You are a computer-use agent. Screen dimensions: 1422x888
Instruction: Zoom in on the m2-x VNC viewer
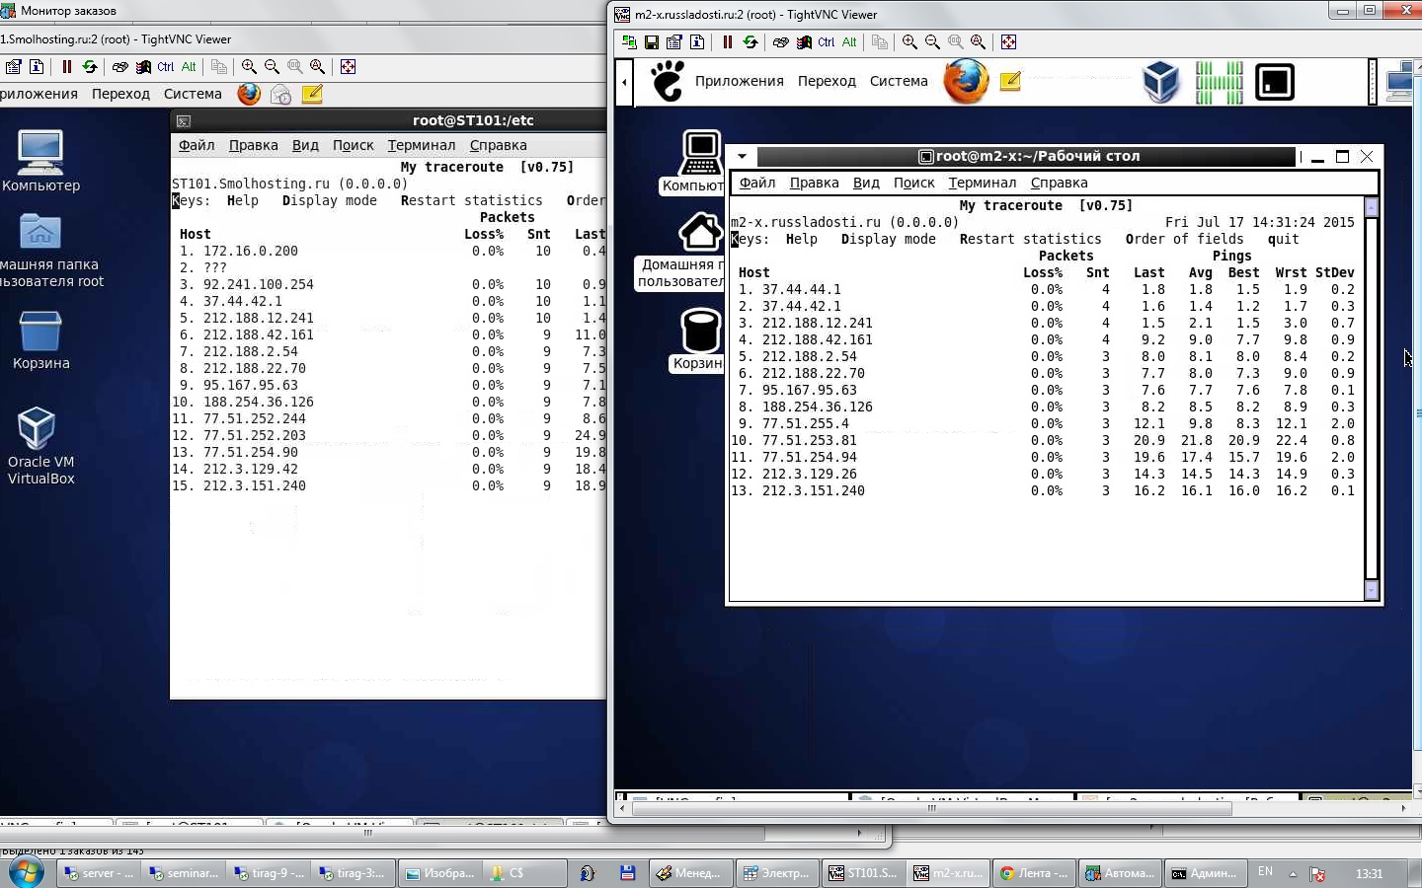910,42
